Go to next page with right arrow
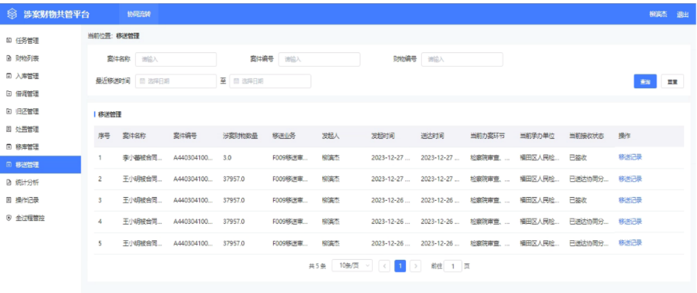697x293 pixels. pos(415,266)
